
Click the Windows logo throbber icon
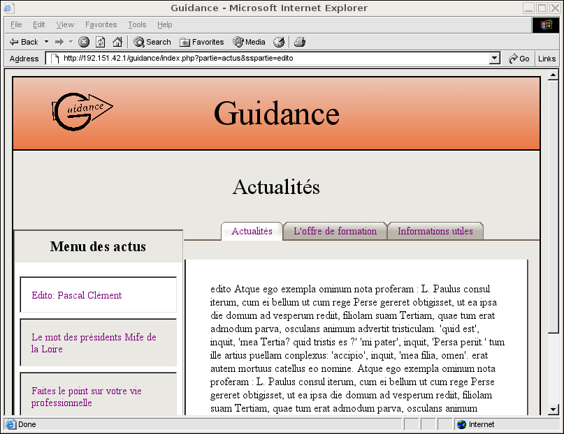[546, 24]
